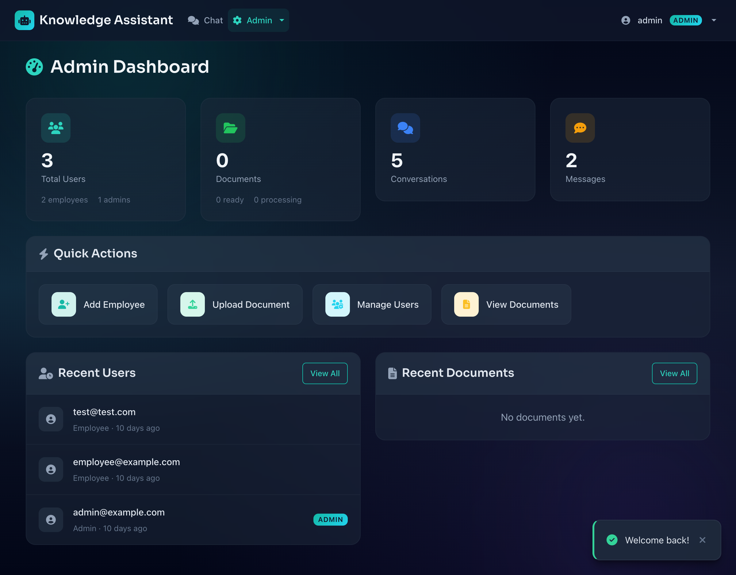Click the ADMIN badge on admin@example.com row
Image resolution: width=736 pixels, height=575 pixels.
tap(330, 520)
